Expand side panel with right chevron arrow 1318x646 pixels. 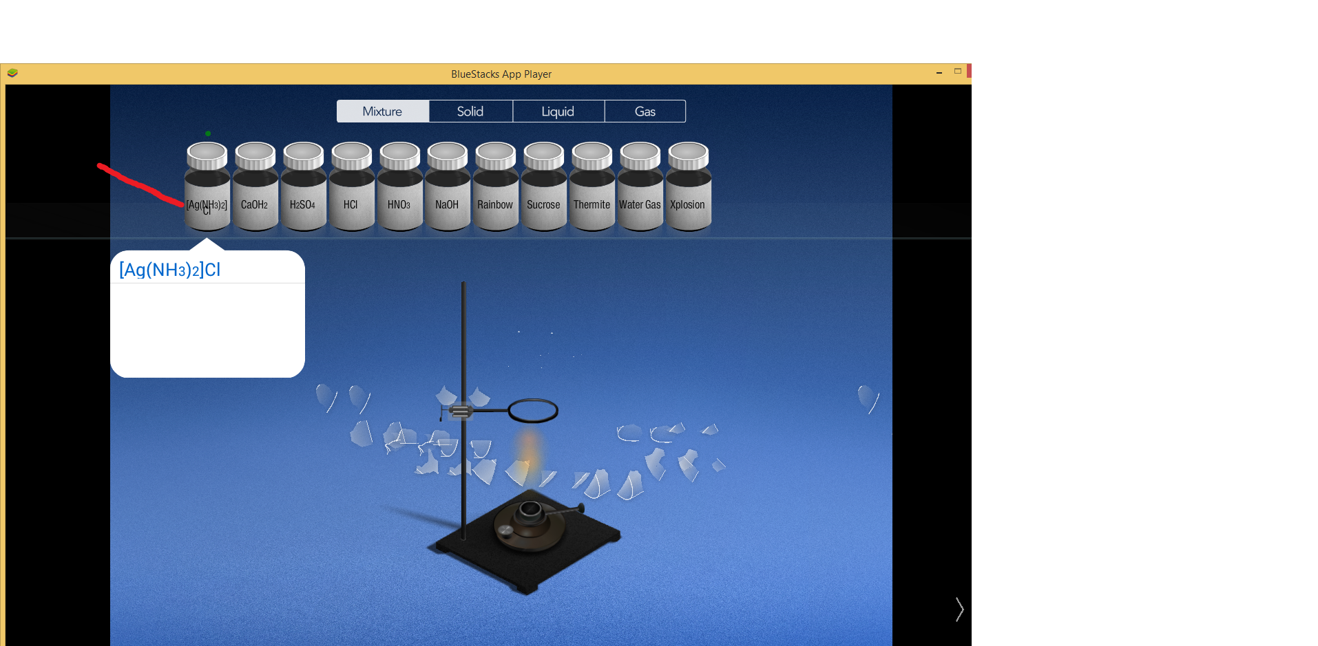tap(959, 610)
